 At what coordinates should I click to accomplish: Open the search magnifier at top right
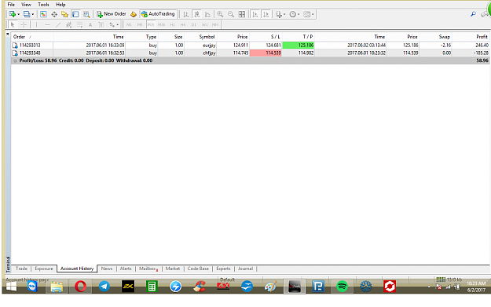[x=473, y=14]
